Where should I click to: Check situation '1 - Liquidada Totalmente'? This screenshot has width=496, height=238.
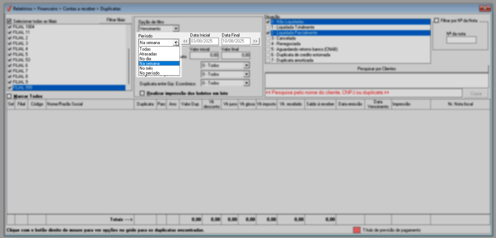pos(268,27)
